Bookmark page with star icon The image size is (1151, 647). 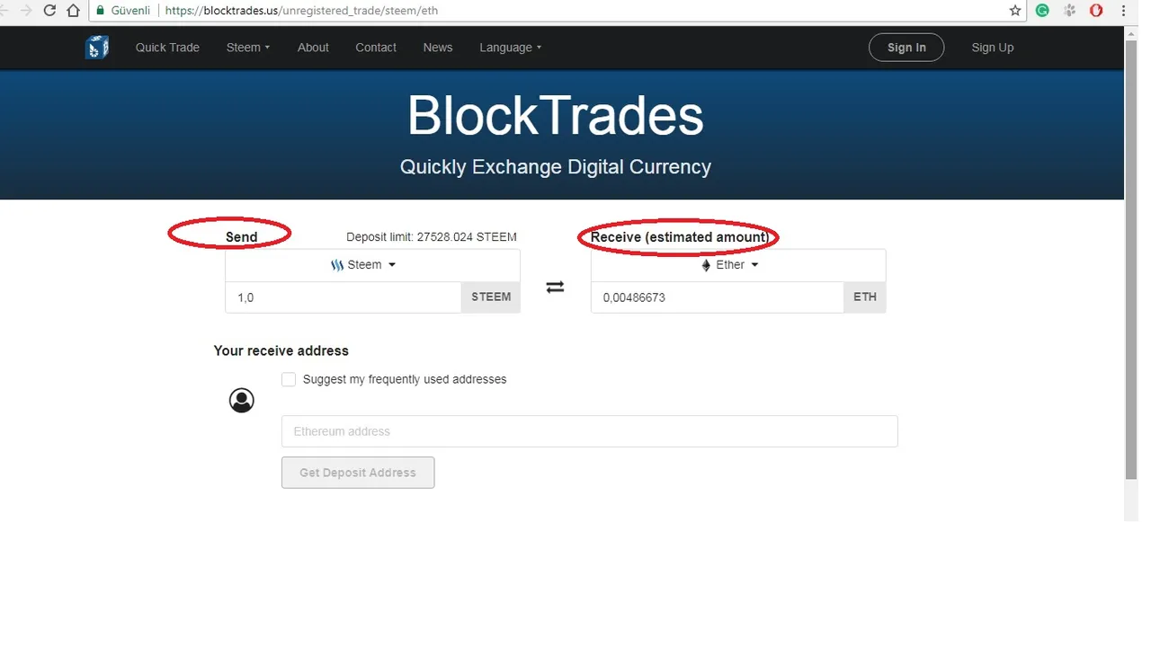[1015, 11]
